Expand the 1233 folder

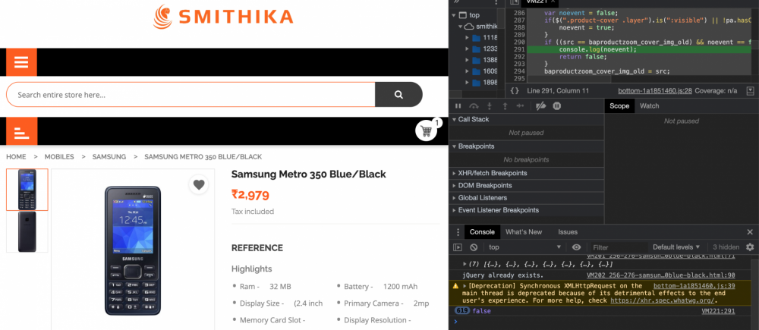point(467,49)
